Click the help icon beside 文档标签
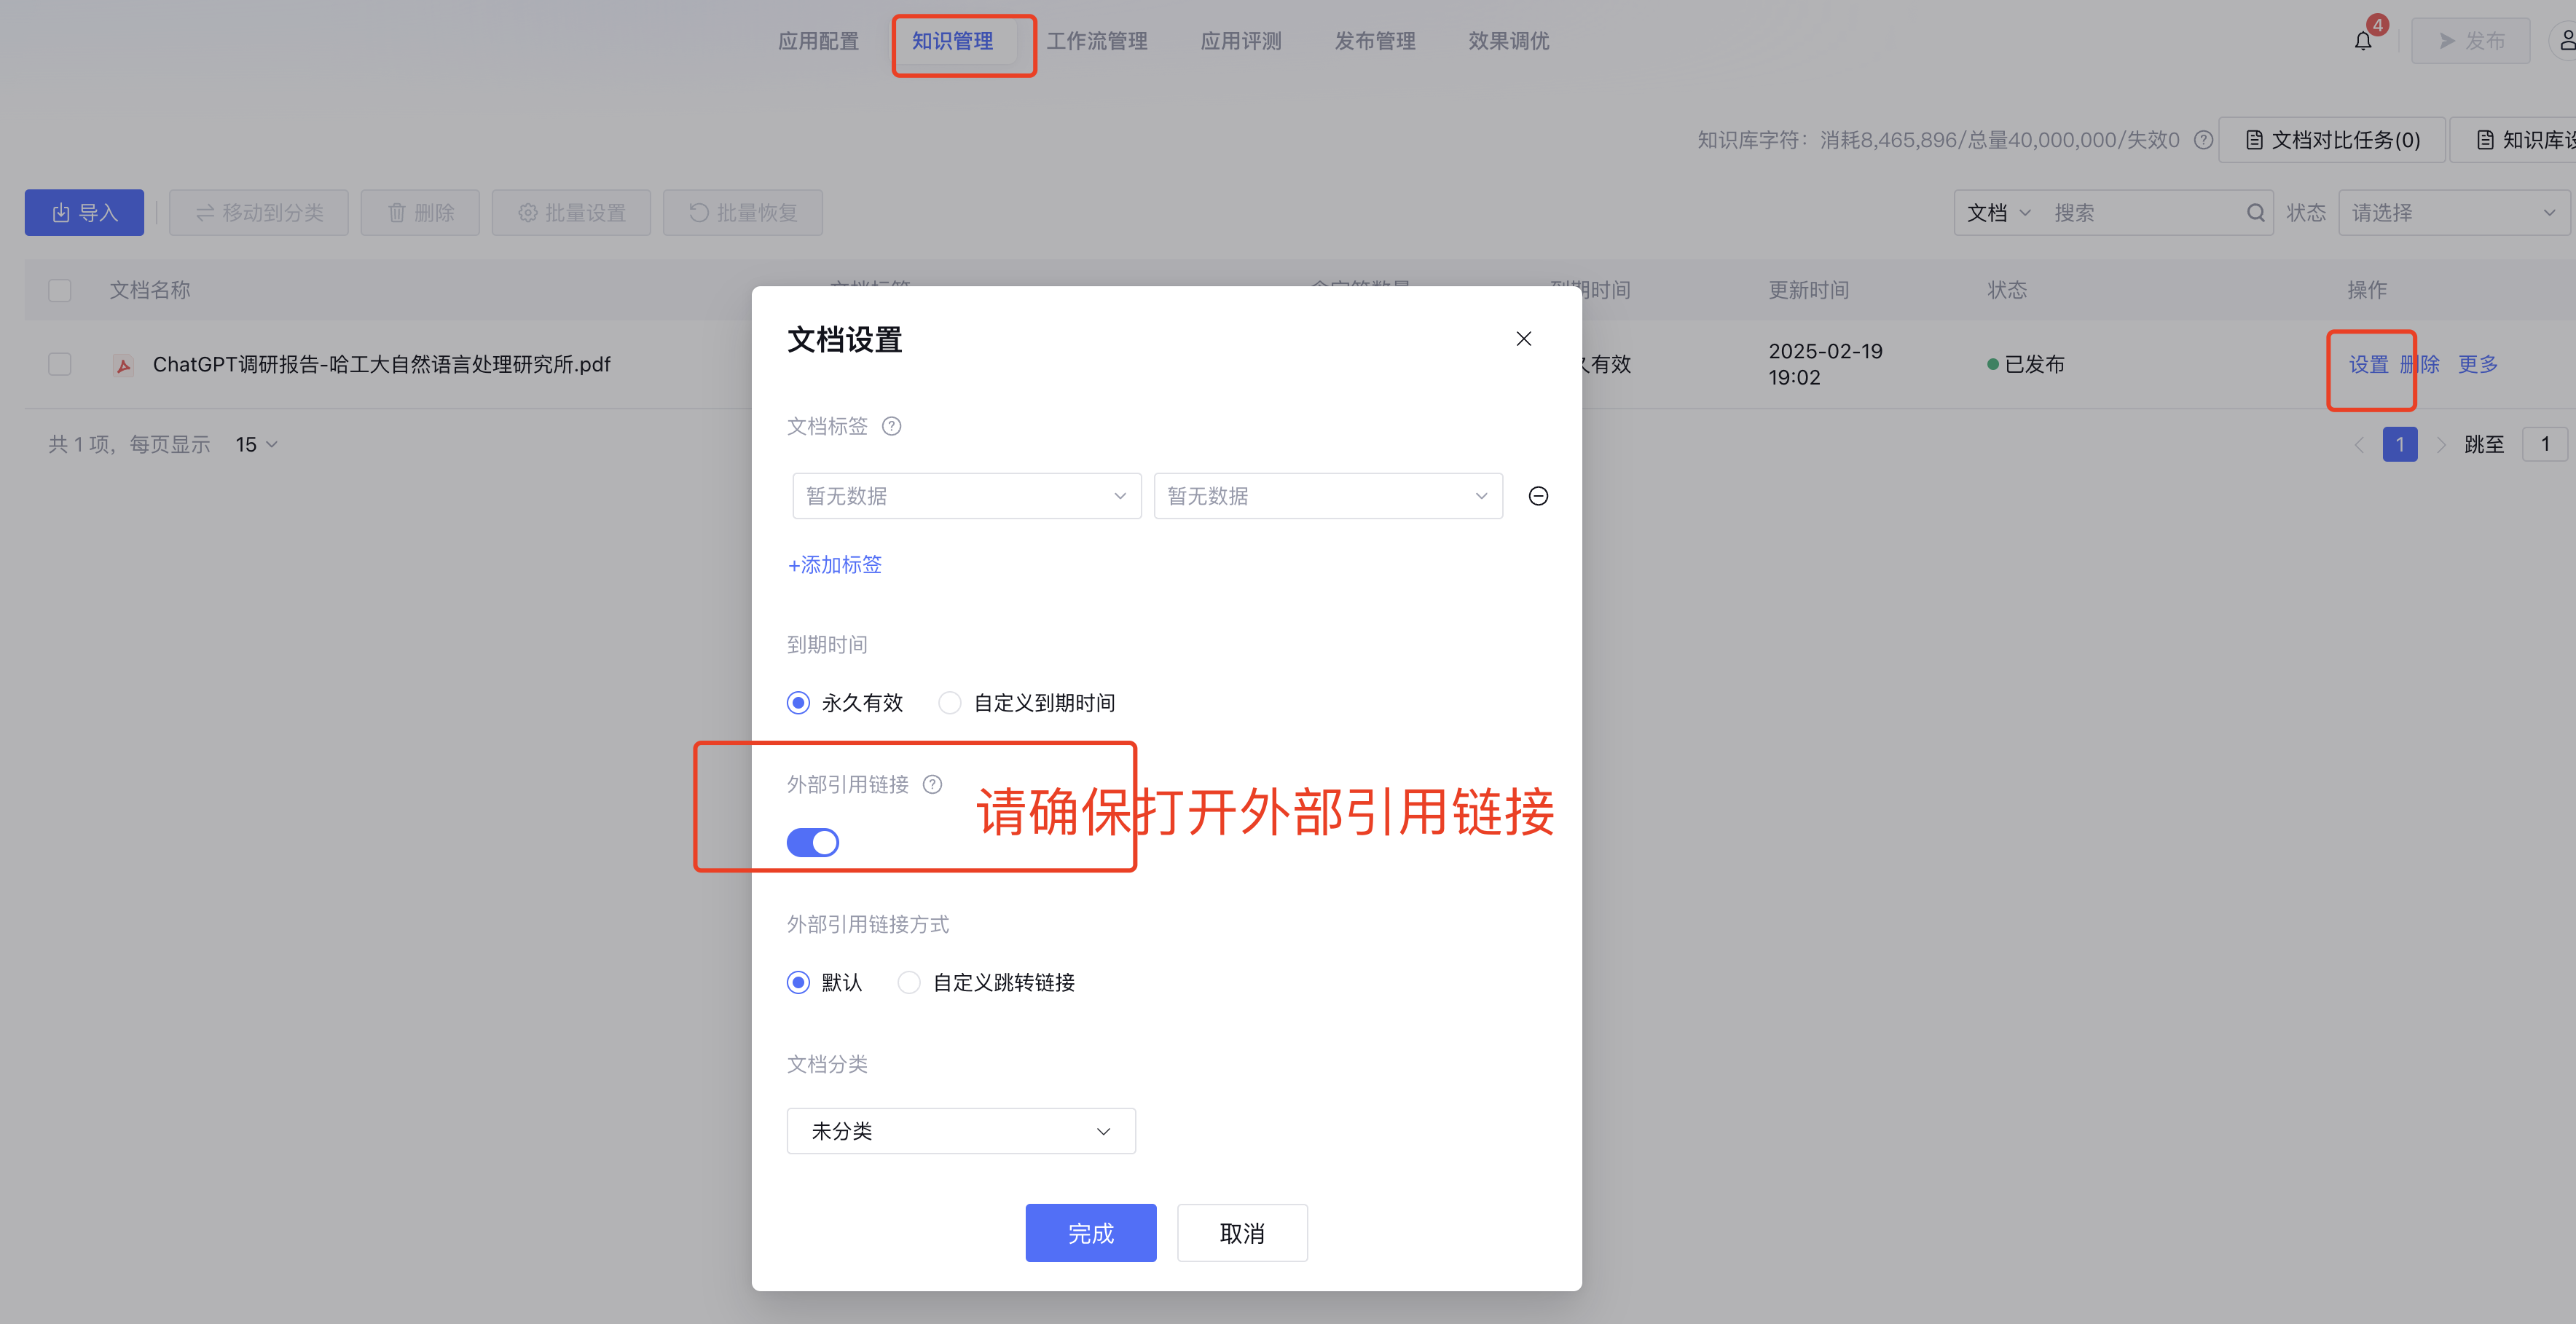 click(891, 427)
